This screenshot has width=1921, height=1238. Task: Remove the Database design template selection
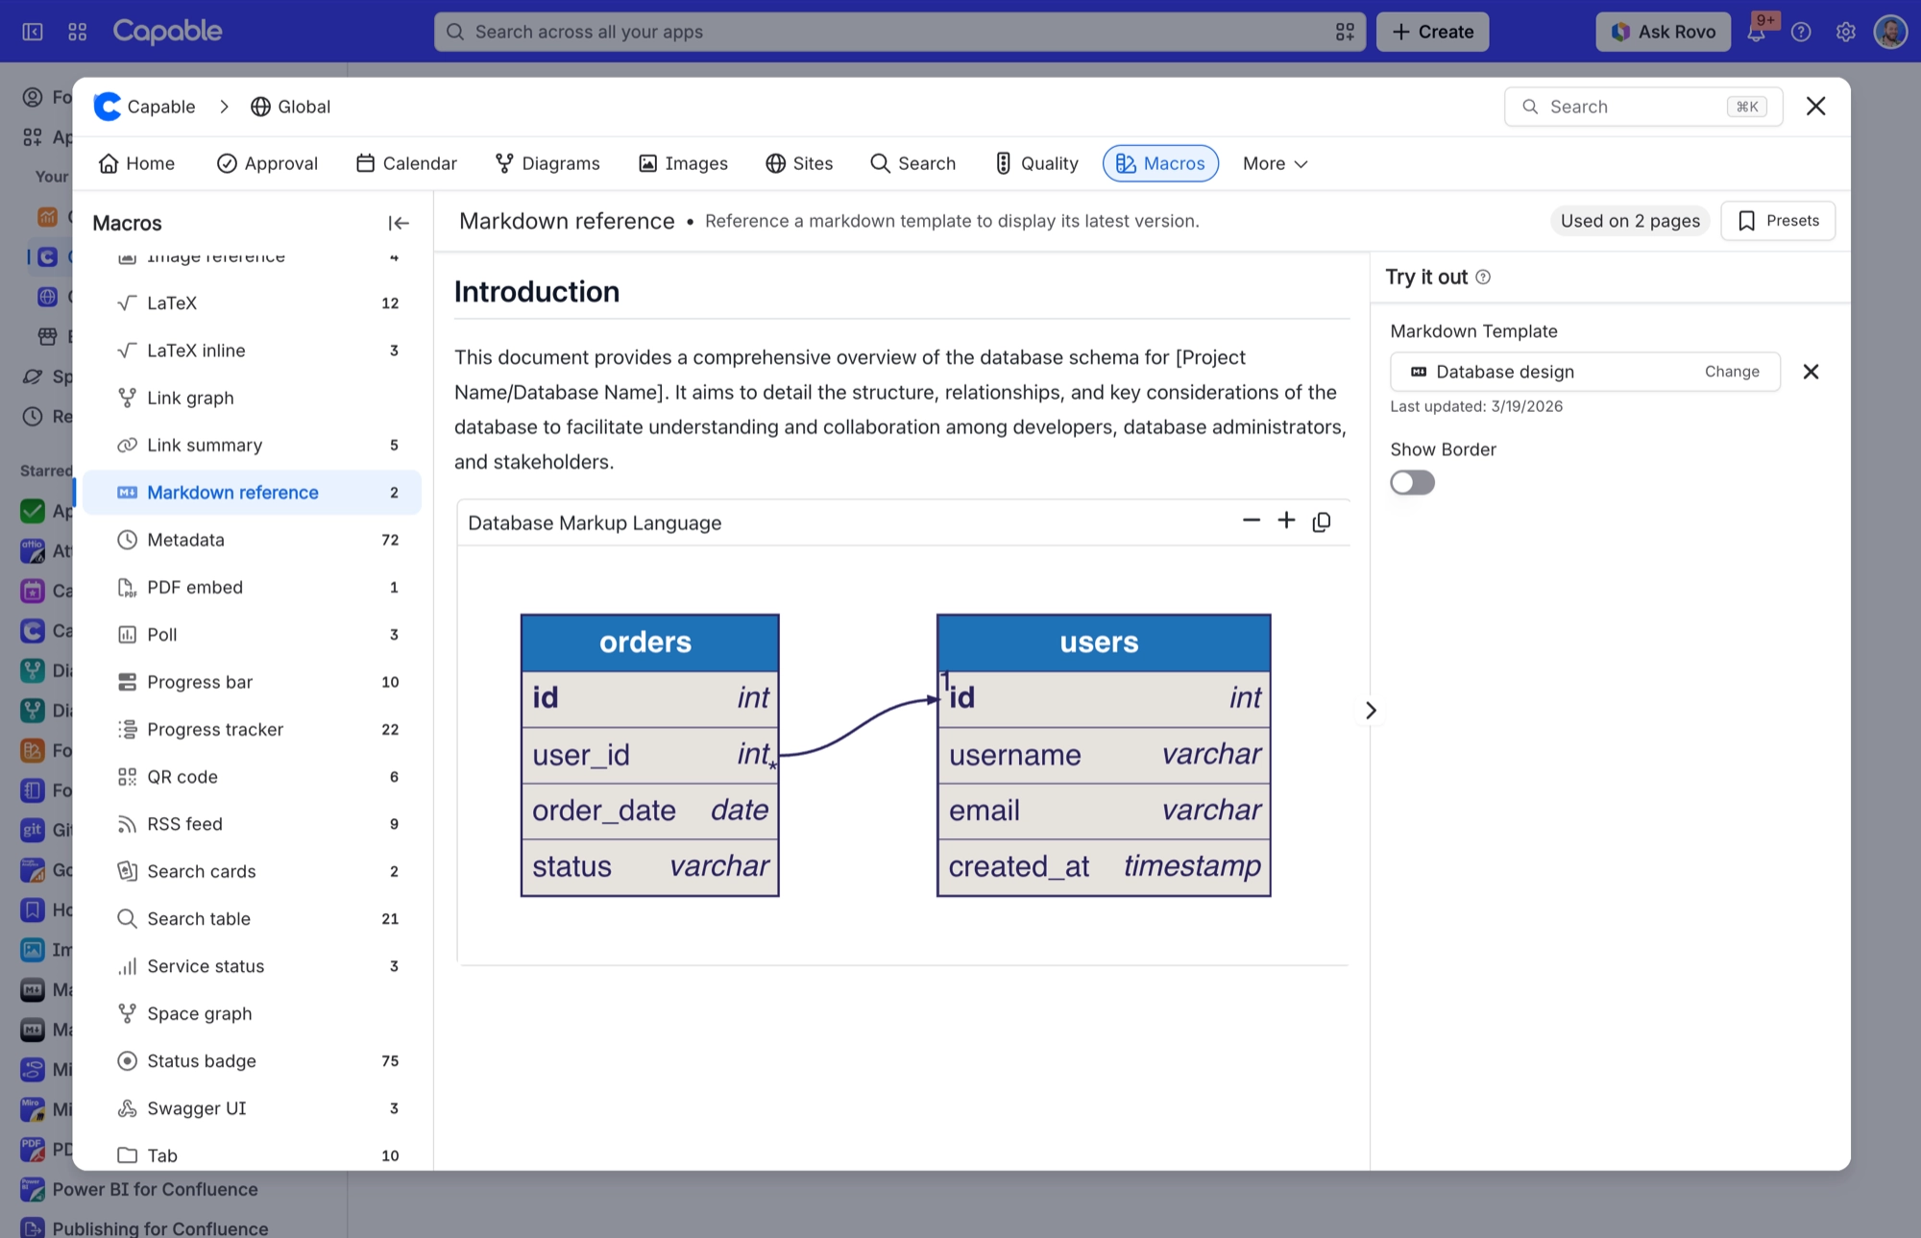point(1811,372)
